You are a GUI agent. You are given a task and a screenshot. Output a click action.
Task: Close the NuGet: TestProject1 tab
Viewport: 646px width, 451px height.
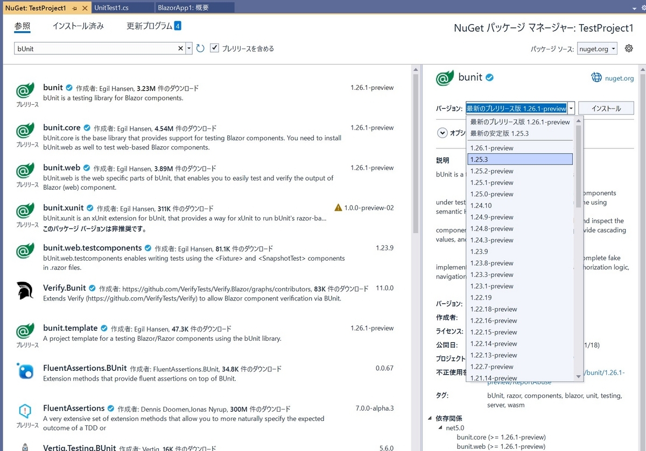point(85,9)
